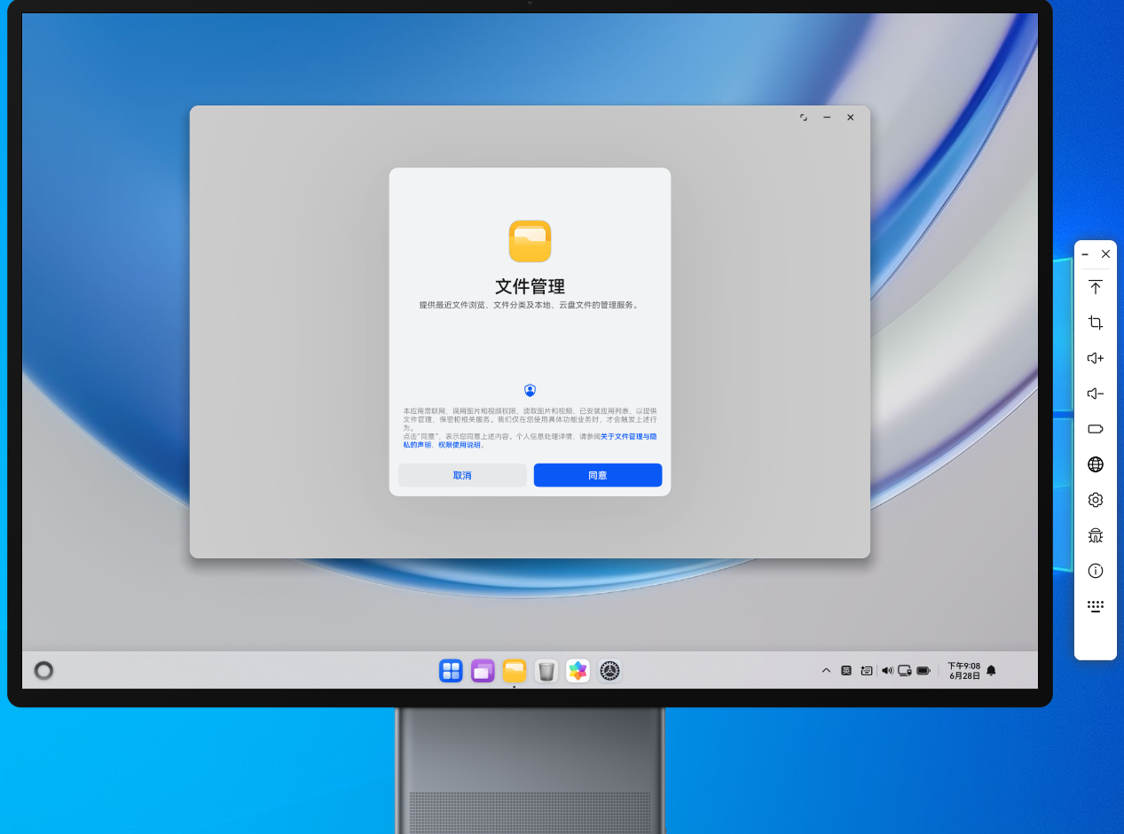Switch input method via 英 tray icon

click(x=846, y=671)
